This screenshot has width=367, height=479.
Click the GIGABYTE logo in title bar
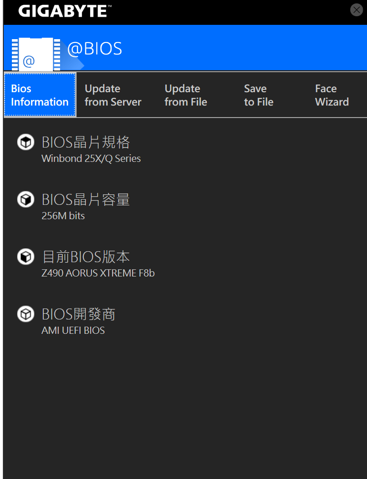pyautogui.click(x=65, y=11)
